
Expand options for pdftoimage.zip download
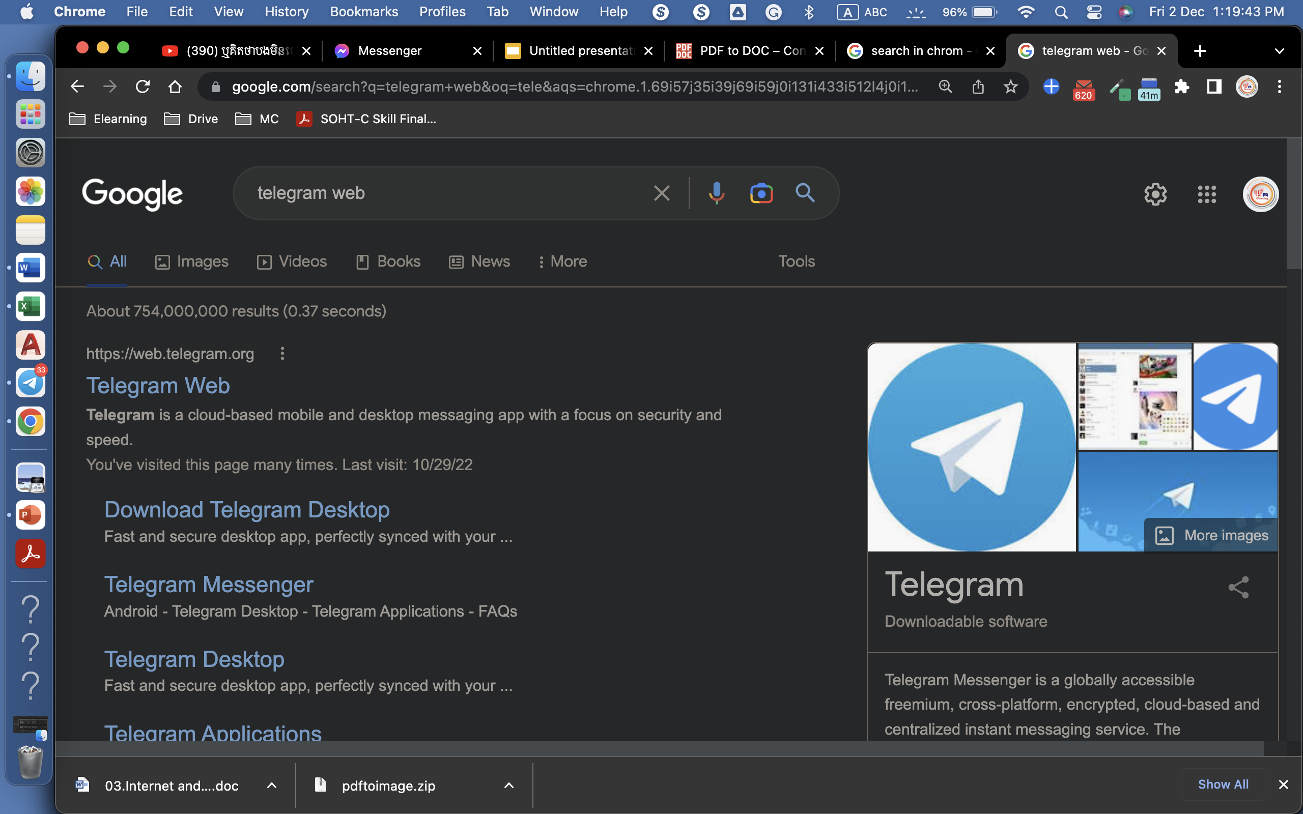tap(509, 786)
